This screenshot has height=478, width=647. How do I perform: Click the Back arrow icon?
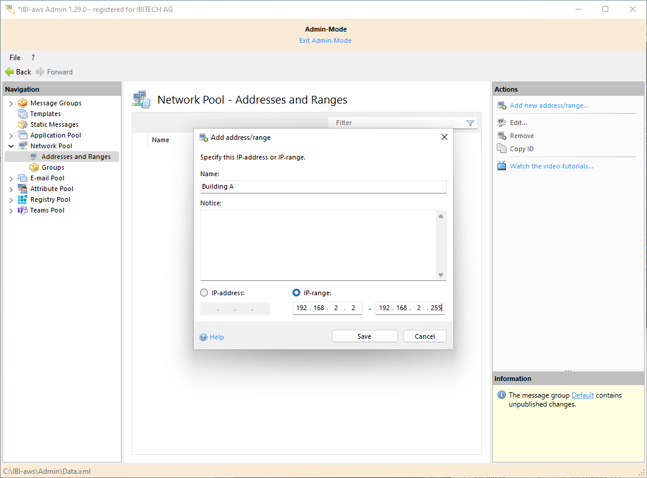[10, 72]
